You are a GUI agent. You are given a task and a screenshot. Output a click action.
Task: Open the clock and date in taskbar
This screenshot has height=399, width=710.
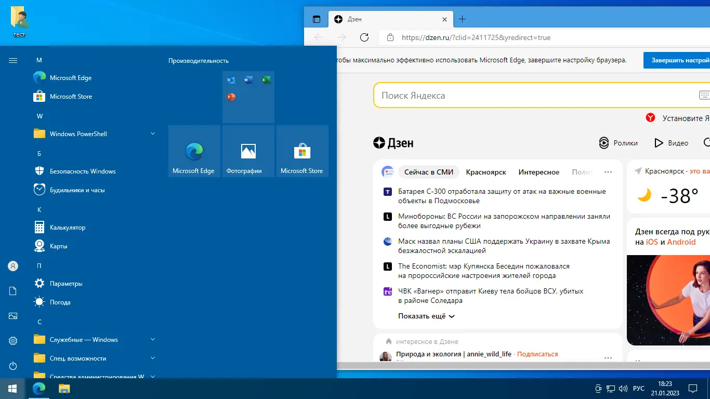coord(665,389)
